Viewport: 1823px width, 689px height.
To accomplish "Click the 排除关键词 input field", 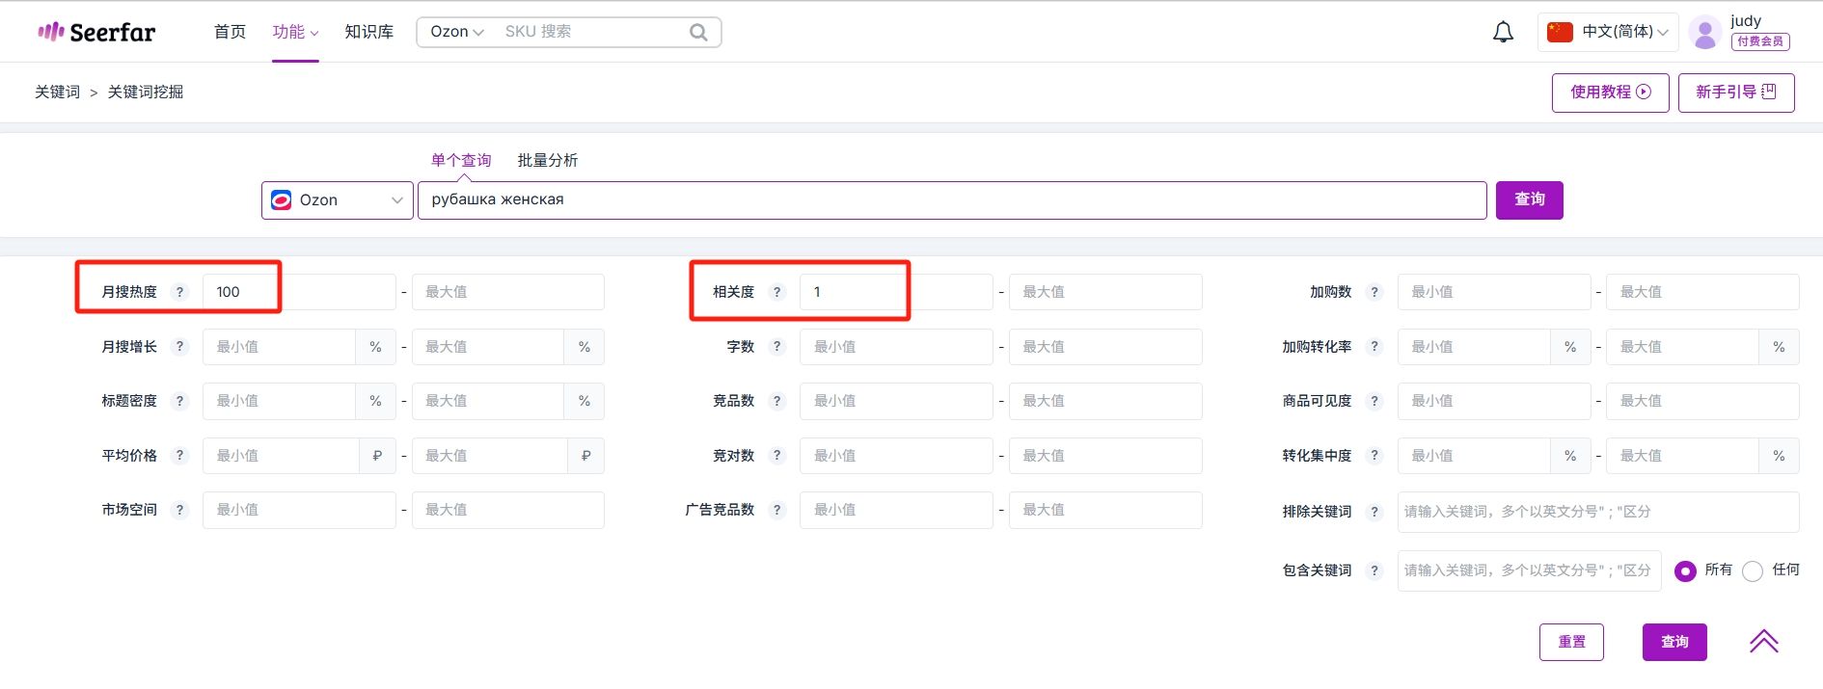I will [x=1598, y=512].
